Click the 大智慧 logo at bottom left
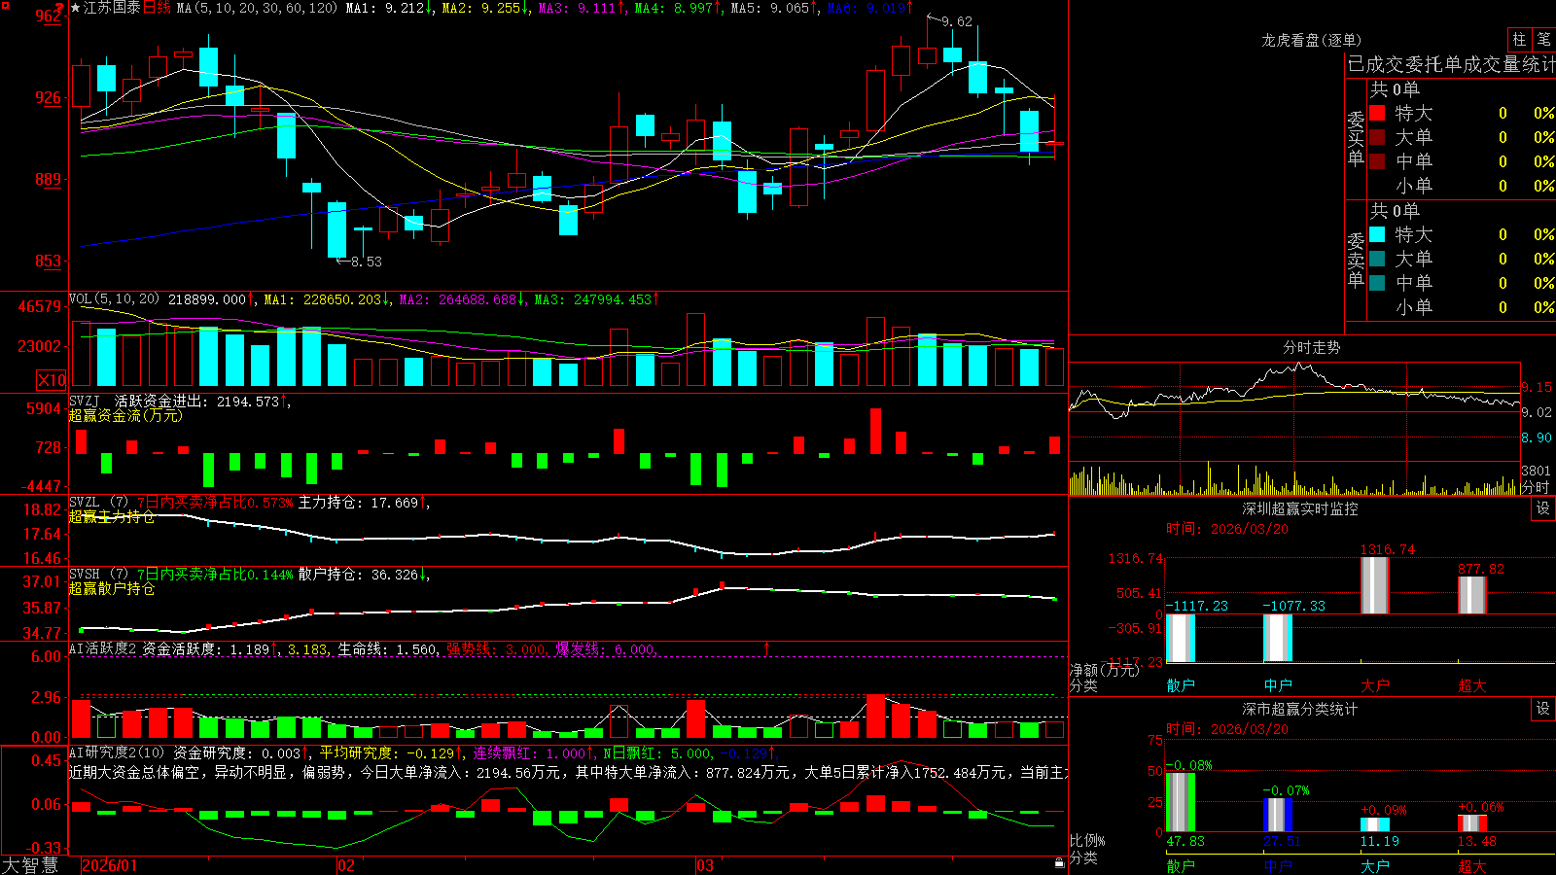This screenshot has width=1556, height=875. coord(30,865)
